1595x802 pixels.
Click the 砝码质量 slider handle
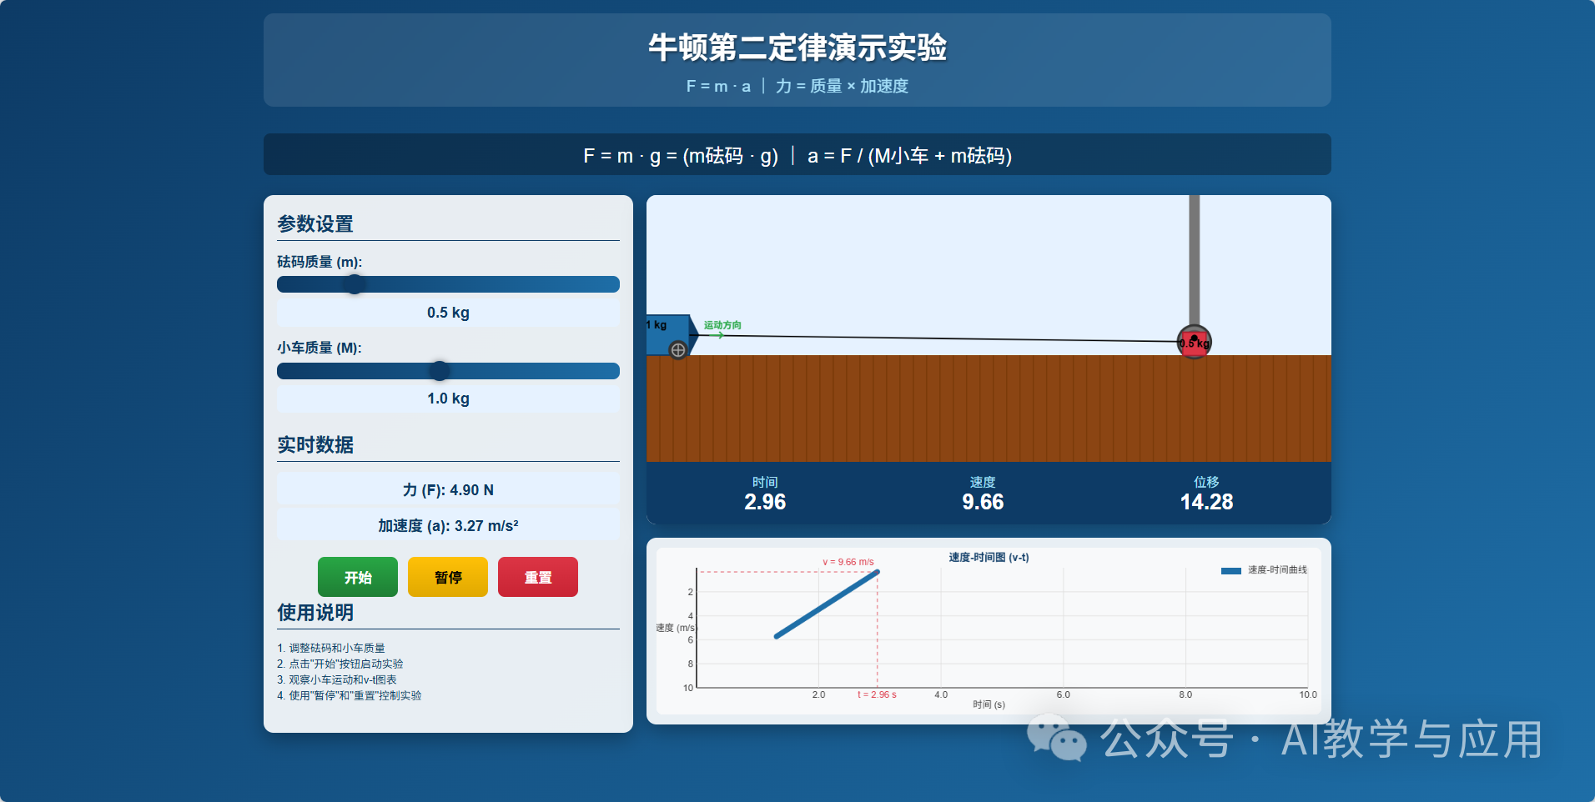355,284
